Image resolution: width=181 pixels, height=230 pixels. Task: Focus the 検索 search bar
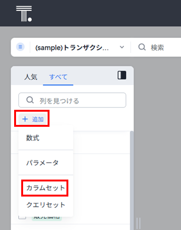coord(157,47)
